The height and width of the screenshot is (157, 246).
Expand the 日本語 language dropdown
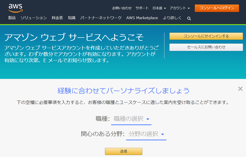pyautogui.click(x=159, y=8)
